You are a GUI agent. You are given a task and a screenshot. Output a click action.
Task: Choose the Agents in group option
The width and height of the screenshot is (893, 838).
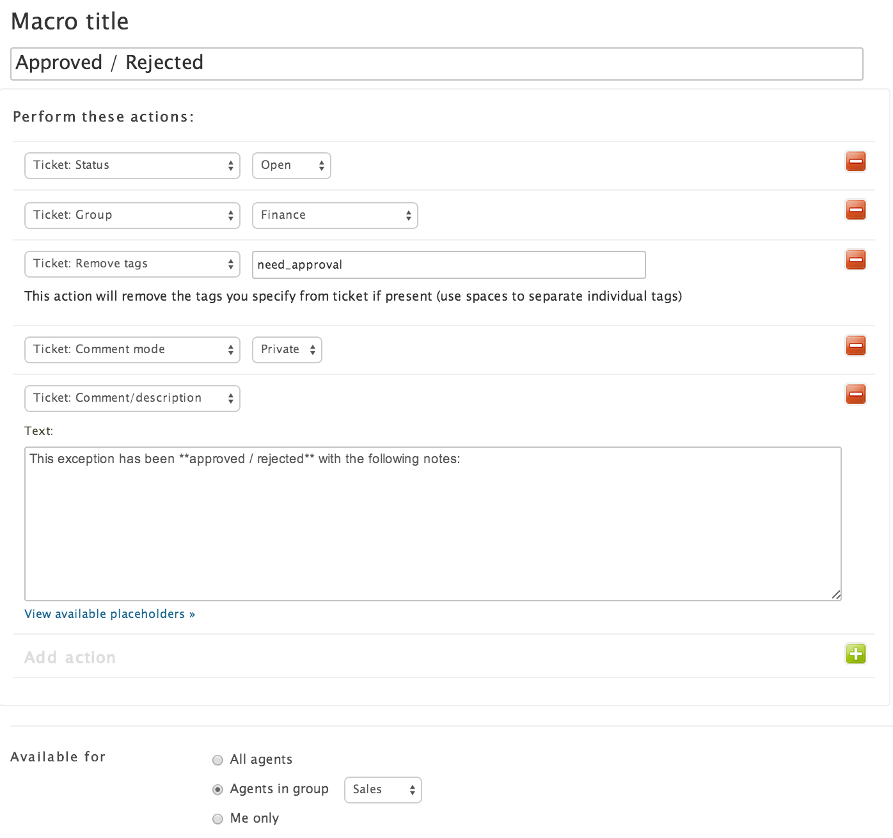pyautogui.click(x=217, y=789)
